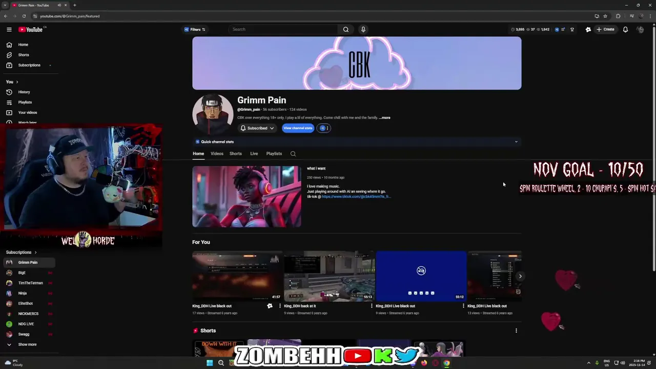Show hidden system tray icons

pyautogui.click(x=588, y=363)
